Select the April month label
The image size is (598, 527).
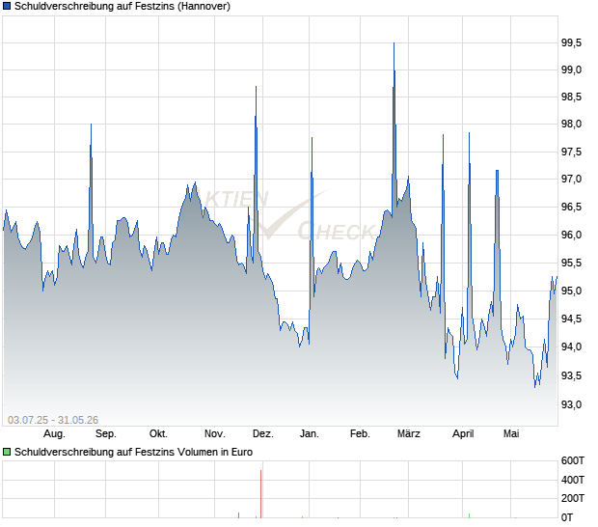(463, 434)
